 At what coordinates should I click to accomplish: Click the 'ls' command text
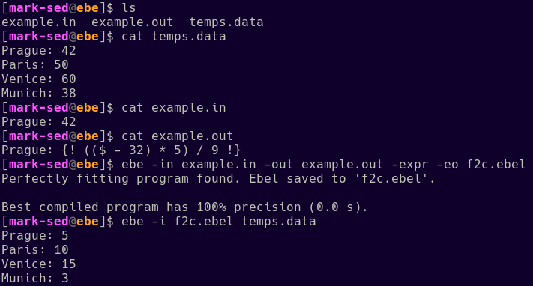129,7
